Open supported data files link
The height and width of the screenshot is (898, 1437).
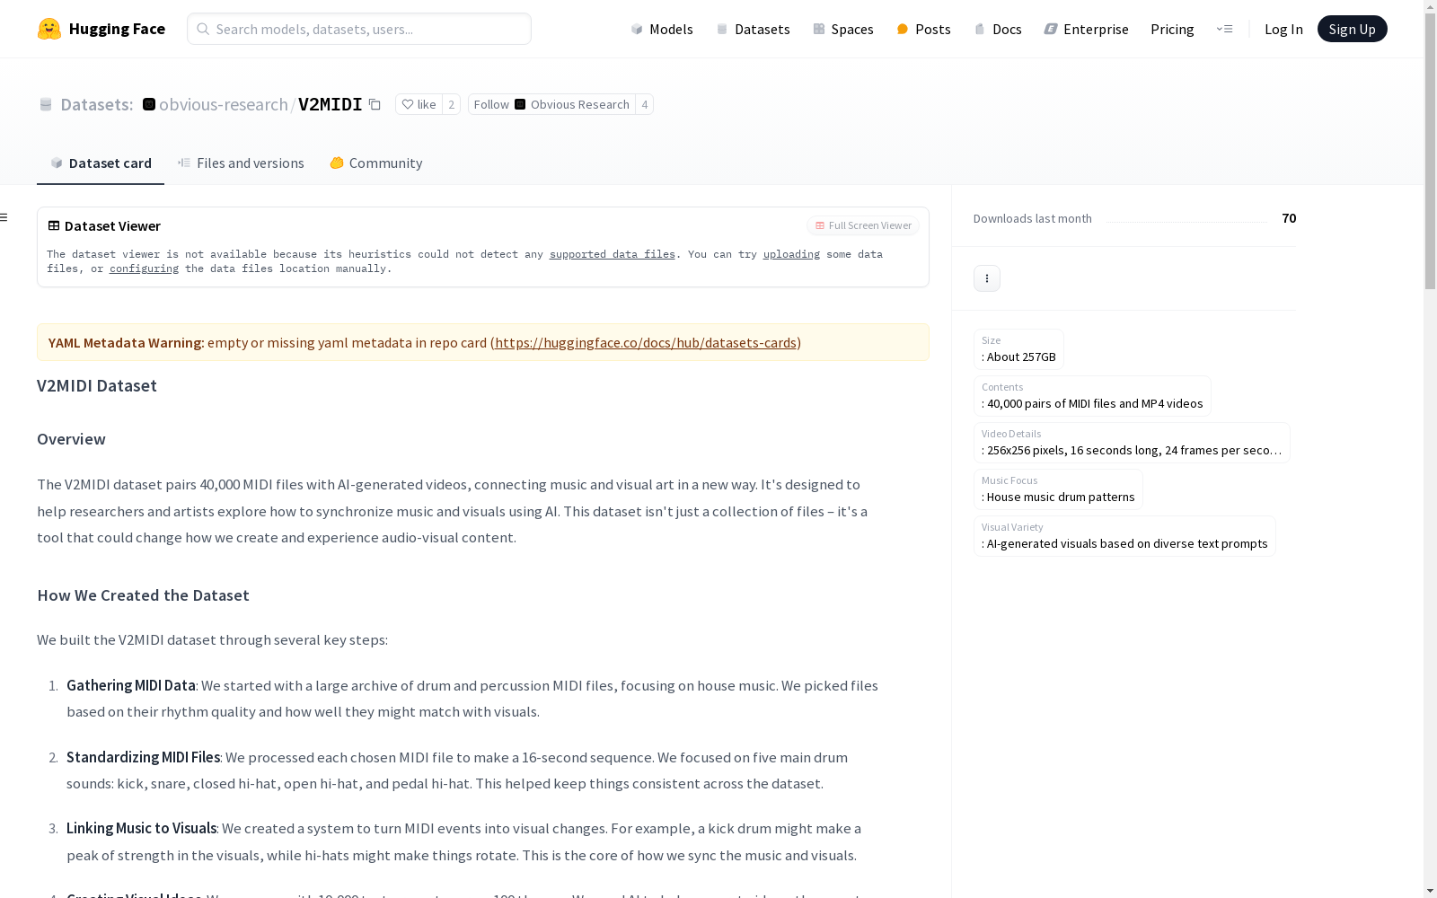pyautogui.click(x=612, y=254)
